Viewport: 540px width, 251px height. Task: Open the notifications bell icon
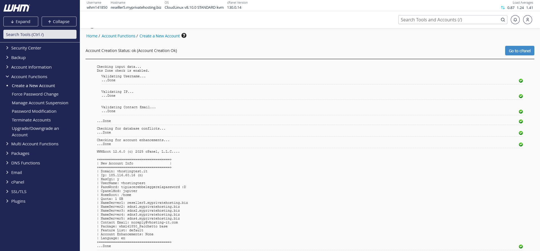click(x=515, y=20)
